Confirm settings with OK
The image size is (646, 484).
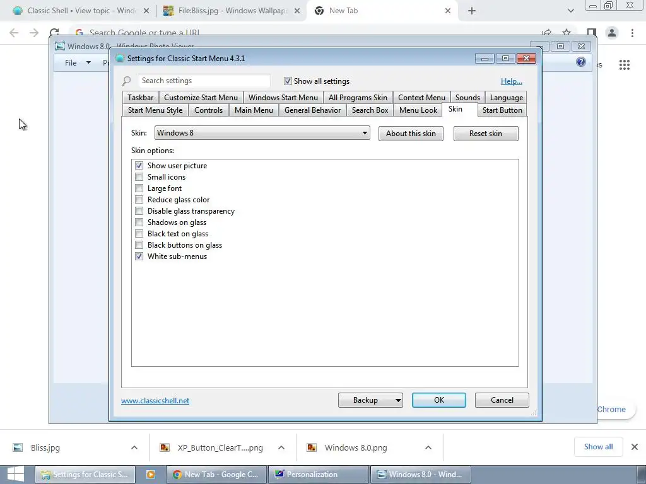click(x=439, y=400)
